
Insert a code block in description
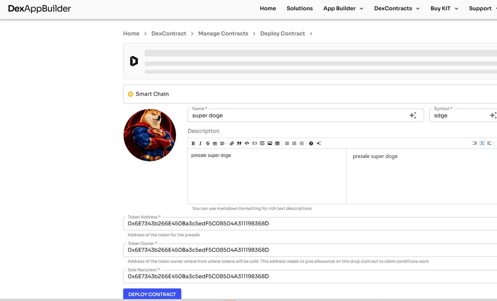click(x=255, y=143)
